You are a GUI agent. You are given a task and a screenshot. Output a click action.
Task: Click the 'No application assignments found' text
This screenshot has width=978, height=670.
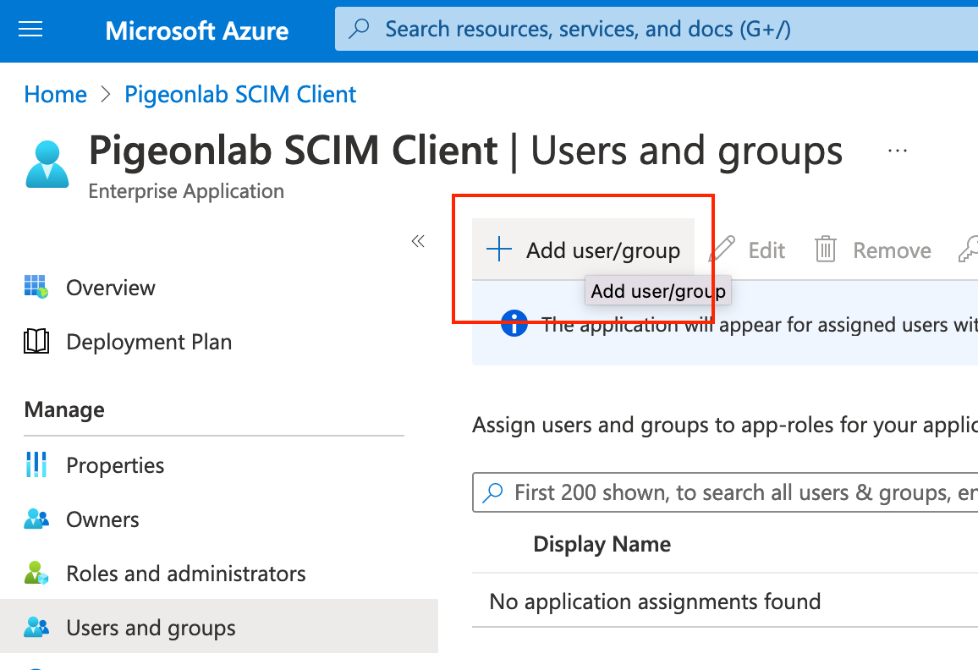coord(655,601)
